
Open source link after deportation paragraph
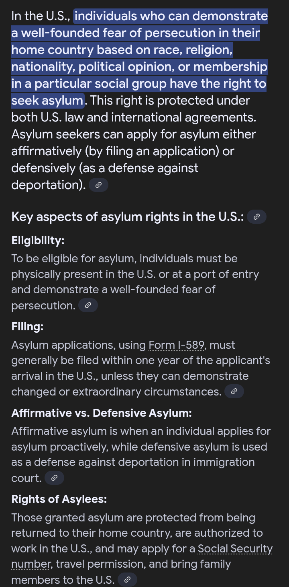coord(98,185)
